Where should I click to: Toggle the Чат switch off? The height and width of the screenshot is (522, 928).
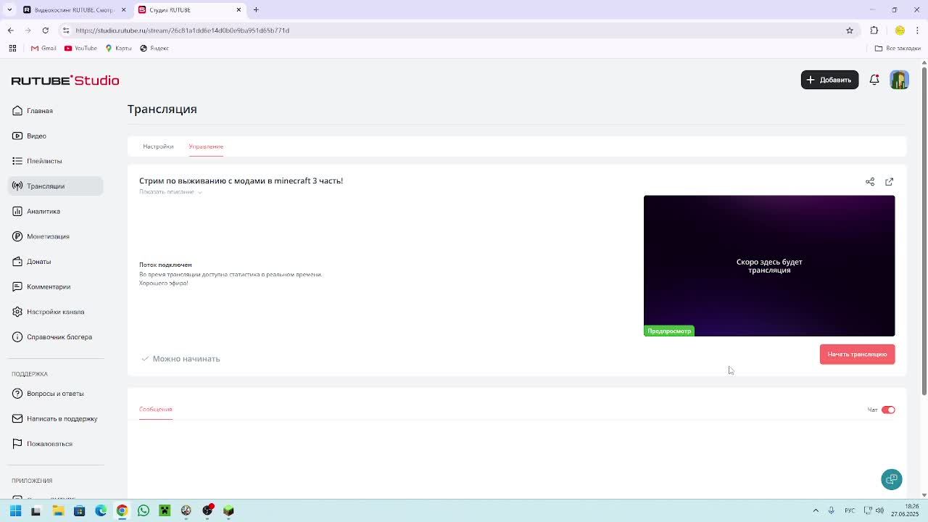point(888,410)
